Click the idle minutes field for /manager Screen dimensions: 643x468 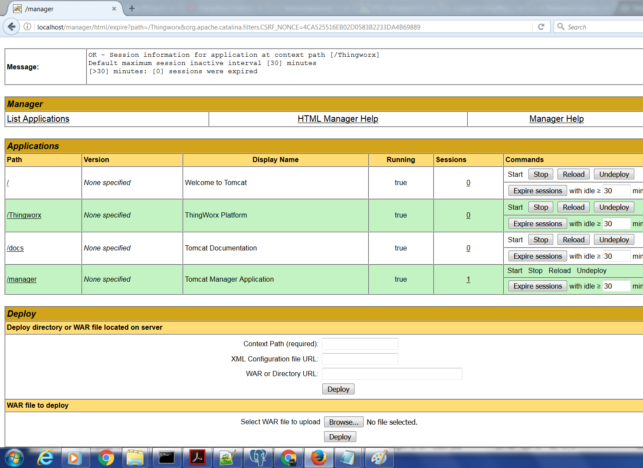click(616, 286)
